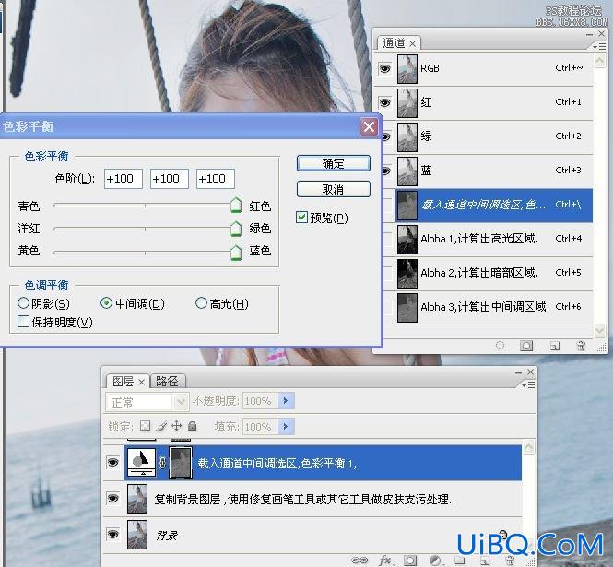Select Alpha 2 暗部区域 channel
Screen dimensions: 613x567
(494, 273)
